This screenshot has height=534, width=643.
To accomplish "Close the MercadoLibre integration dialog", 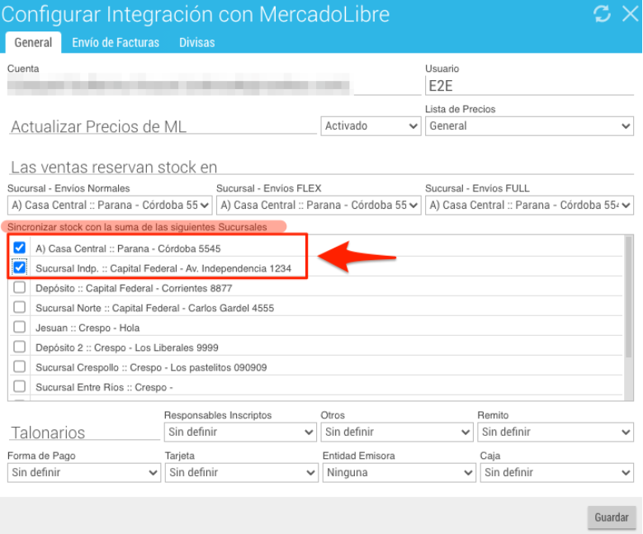I will tap(631, 13).
